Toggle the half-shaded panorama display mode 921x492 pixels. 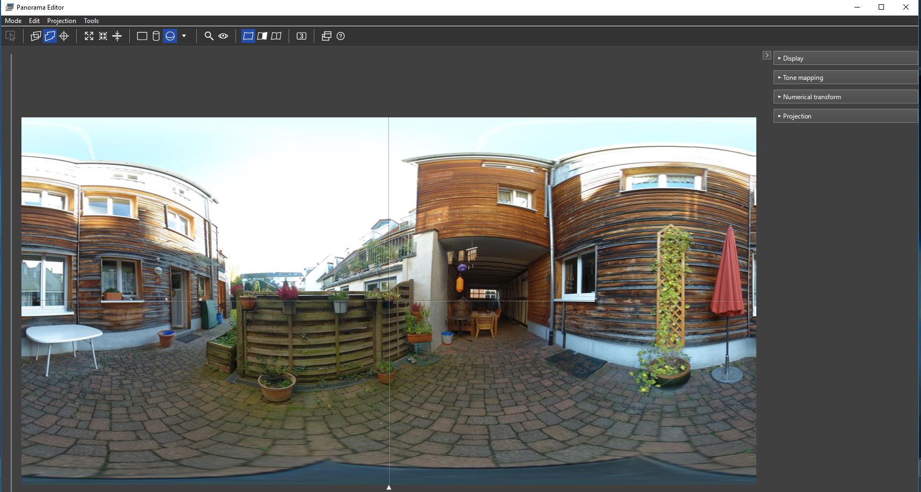coord(262,36)
